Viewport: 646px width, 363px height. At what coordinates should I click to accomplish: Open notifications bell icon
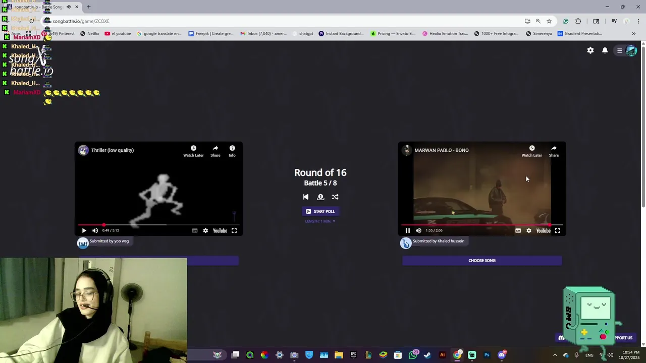coord(605,50)
